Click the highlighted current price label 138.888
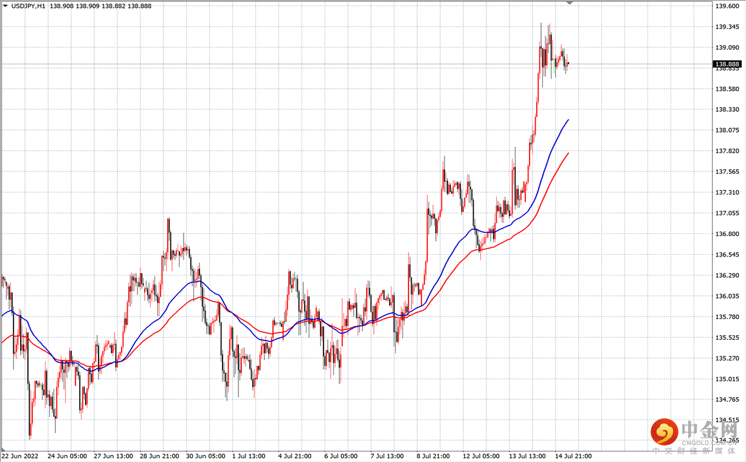The image size is (746, 462). coord(727,64)
